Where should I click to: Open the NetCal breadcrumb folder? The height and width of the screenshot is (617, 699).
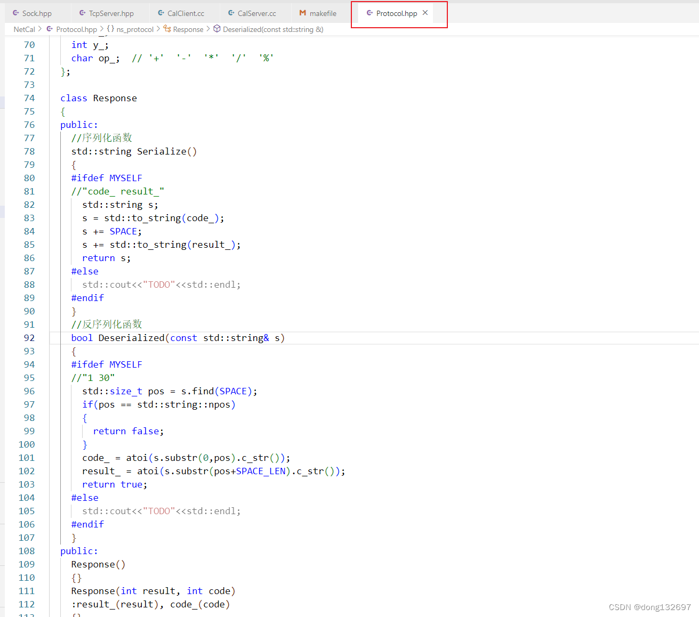click(x=24, y=29)
